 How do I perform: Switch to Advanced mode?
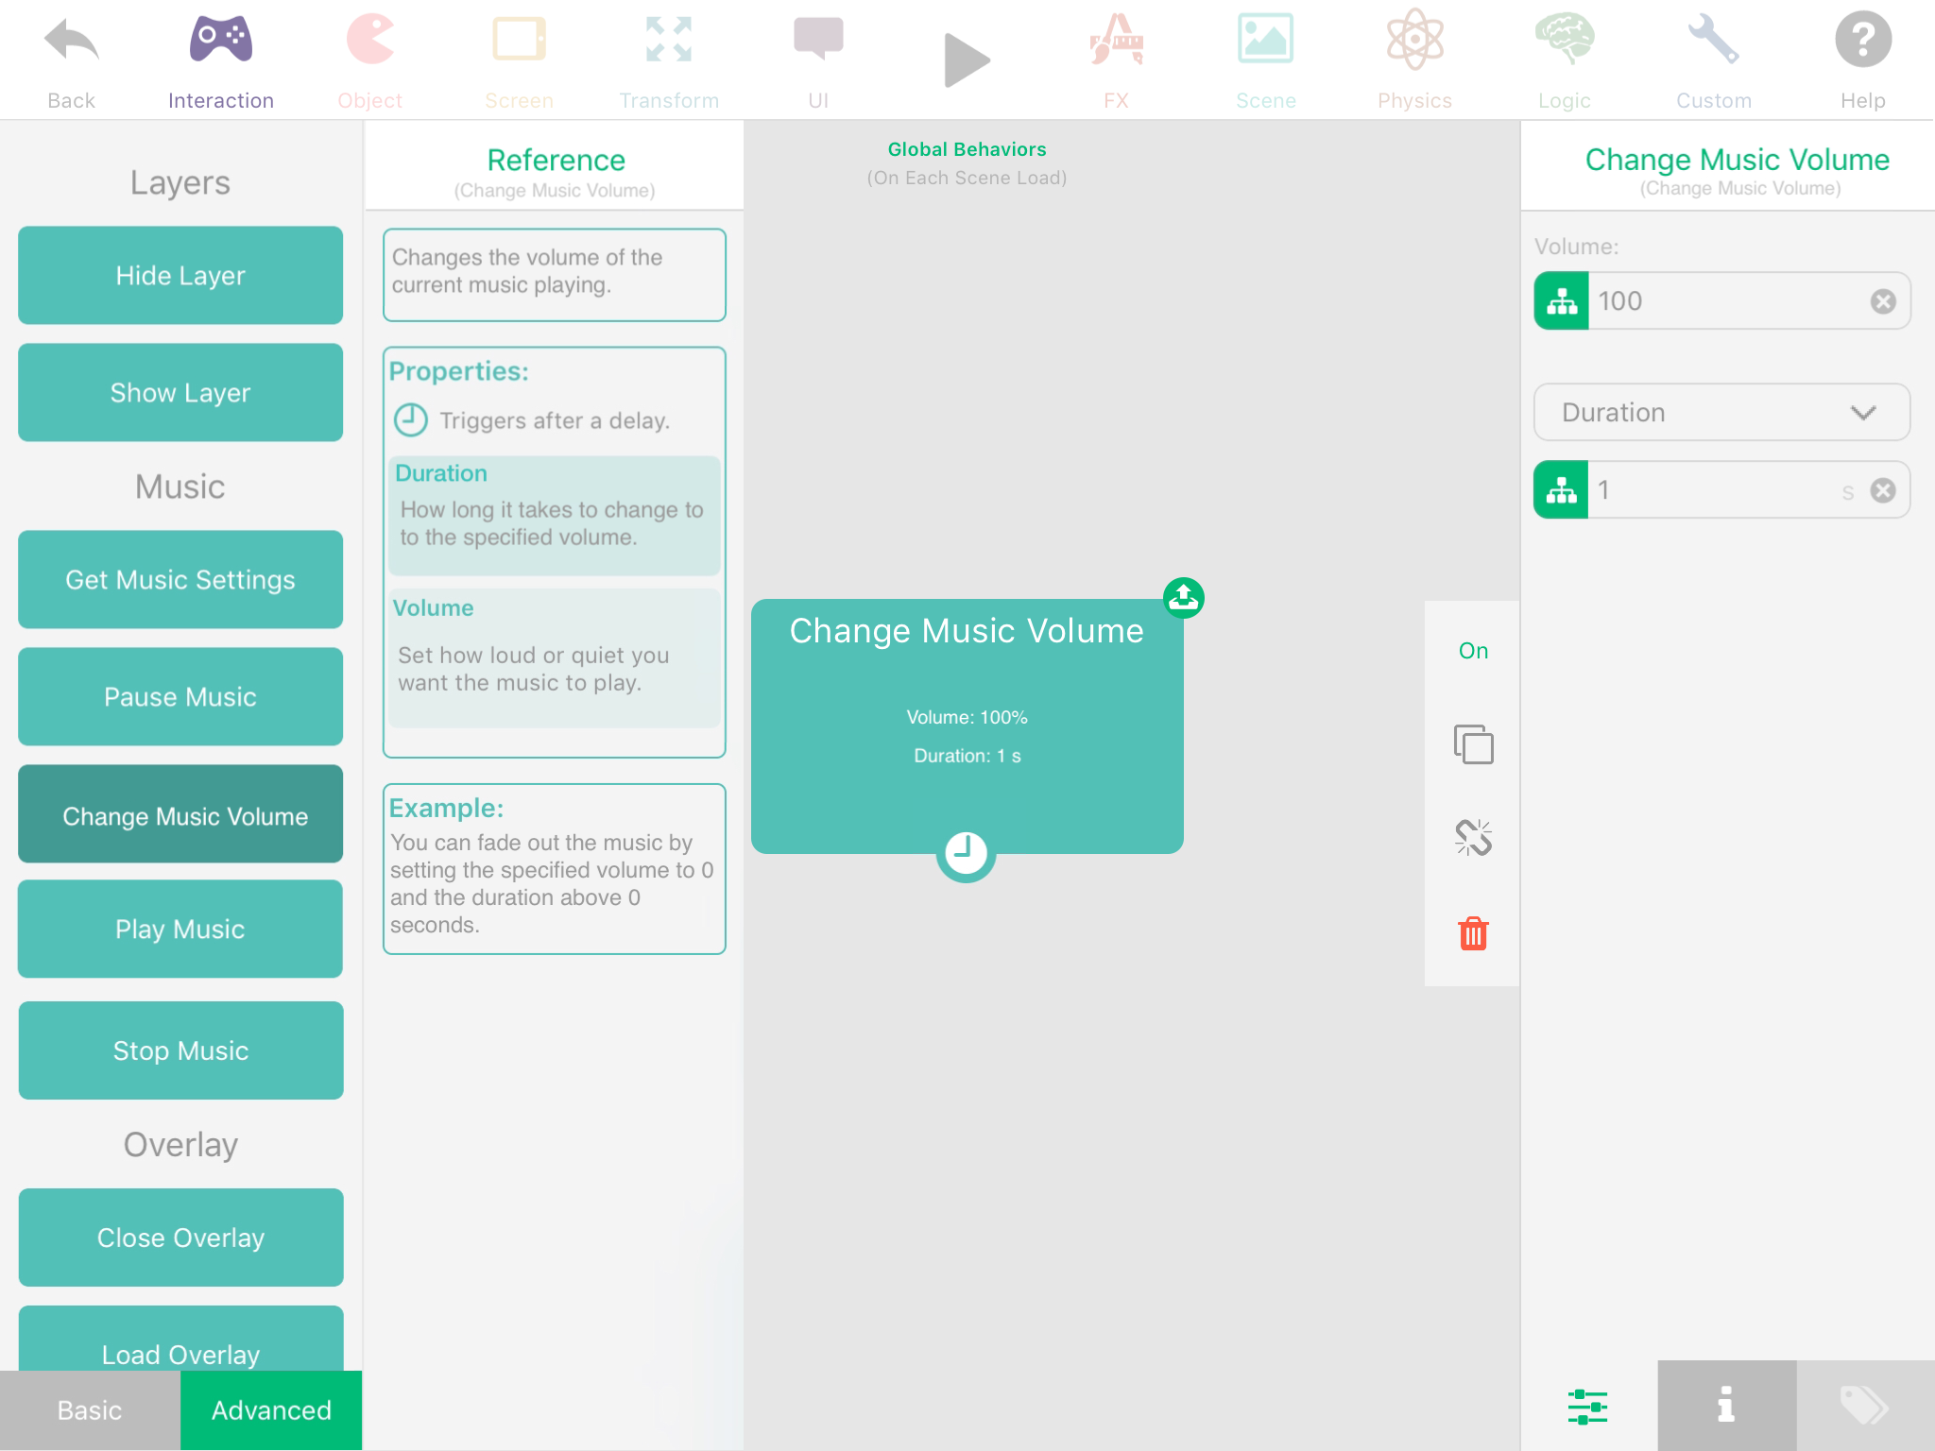[271, 1410]
